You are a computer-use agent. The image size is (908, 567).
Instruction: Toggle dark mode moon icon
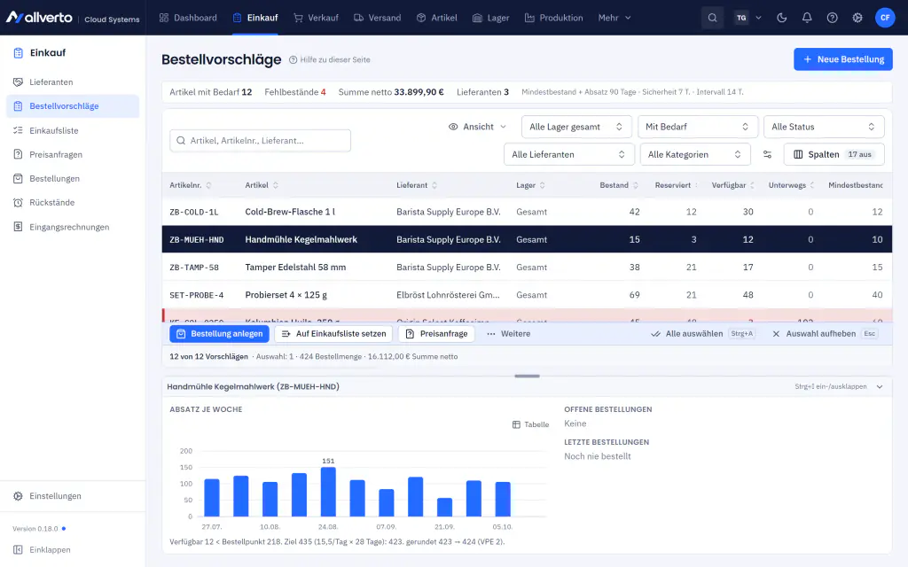pyautogui.click(x=782, y=18)
